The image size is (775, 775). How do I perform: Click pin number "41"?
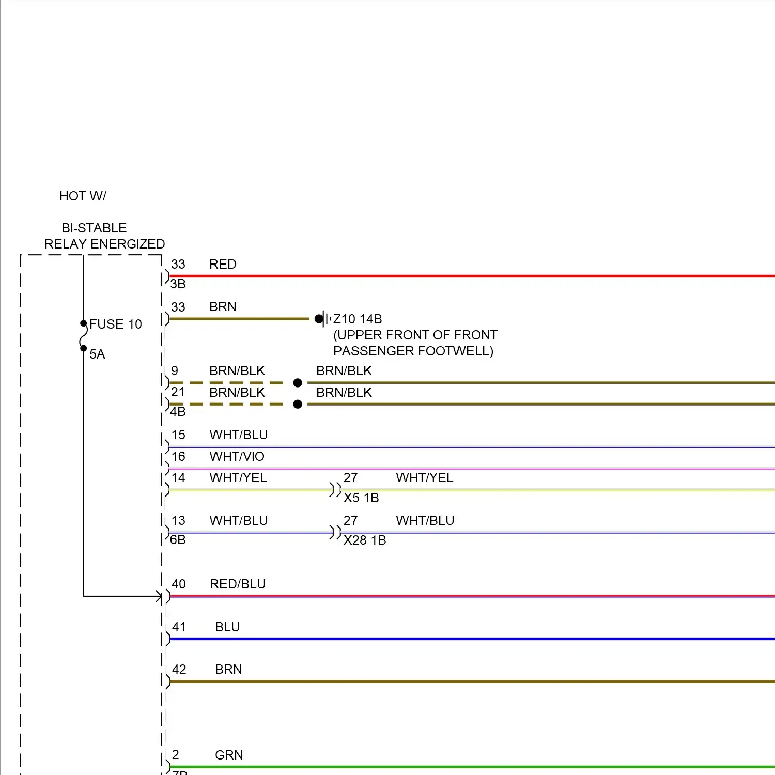pyautogui.click(x=179, y=627)
